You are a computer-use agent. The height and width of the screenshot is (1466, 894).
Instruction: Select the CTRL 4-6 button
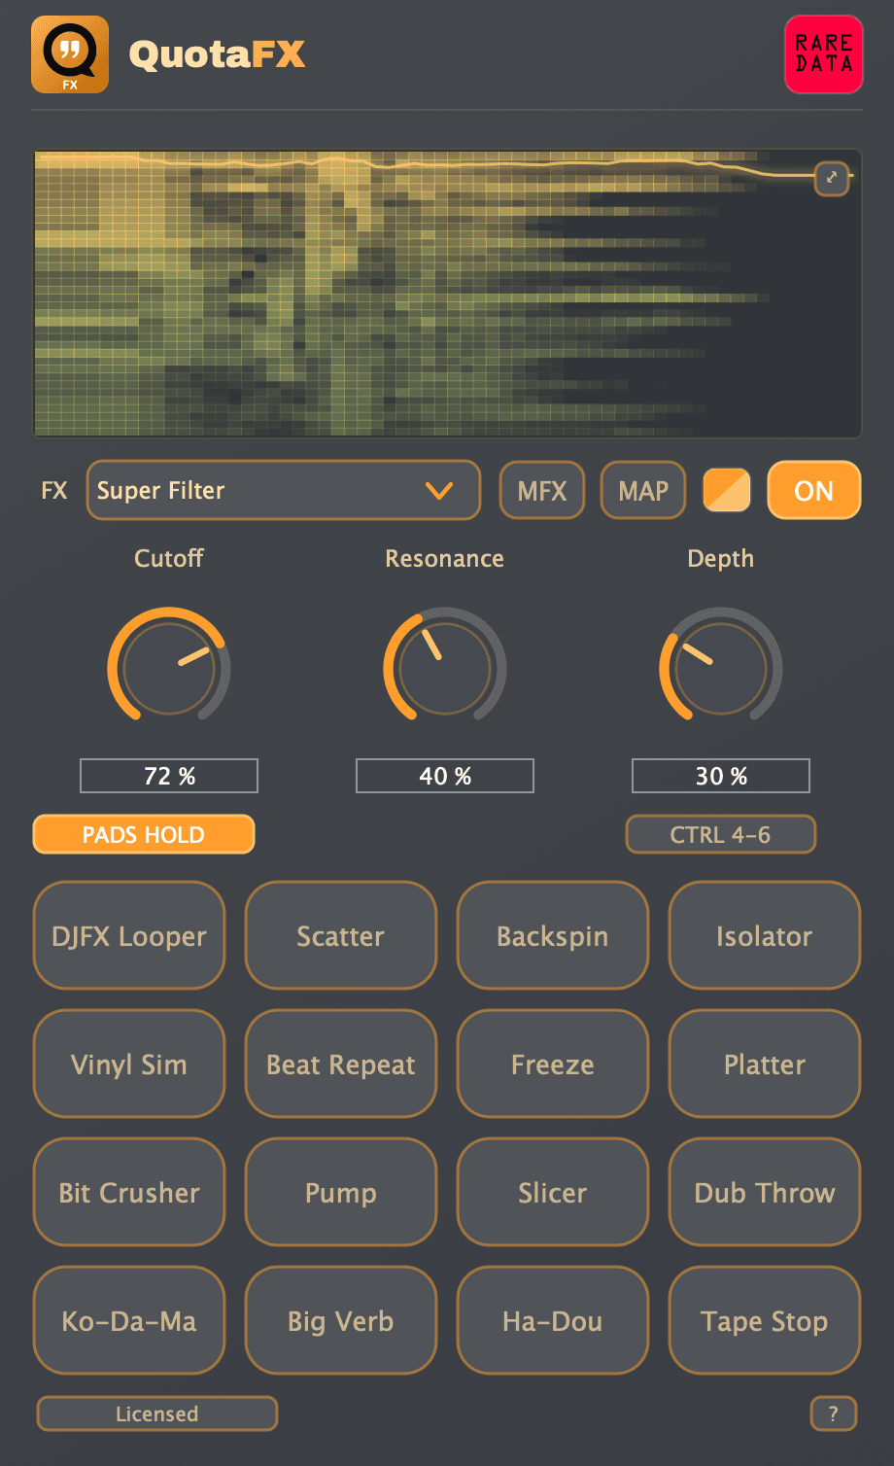(x=721, y=834)
